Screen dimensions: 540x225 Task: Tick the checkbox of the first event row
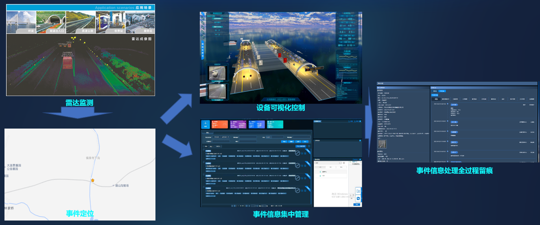203,151
